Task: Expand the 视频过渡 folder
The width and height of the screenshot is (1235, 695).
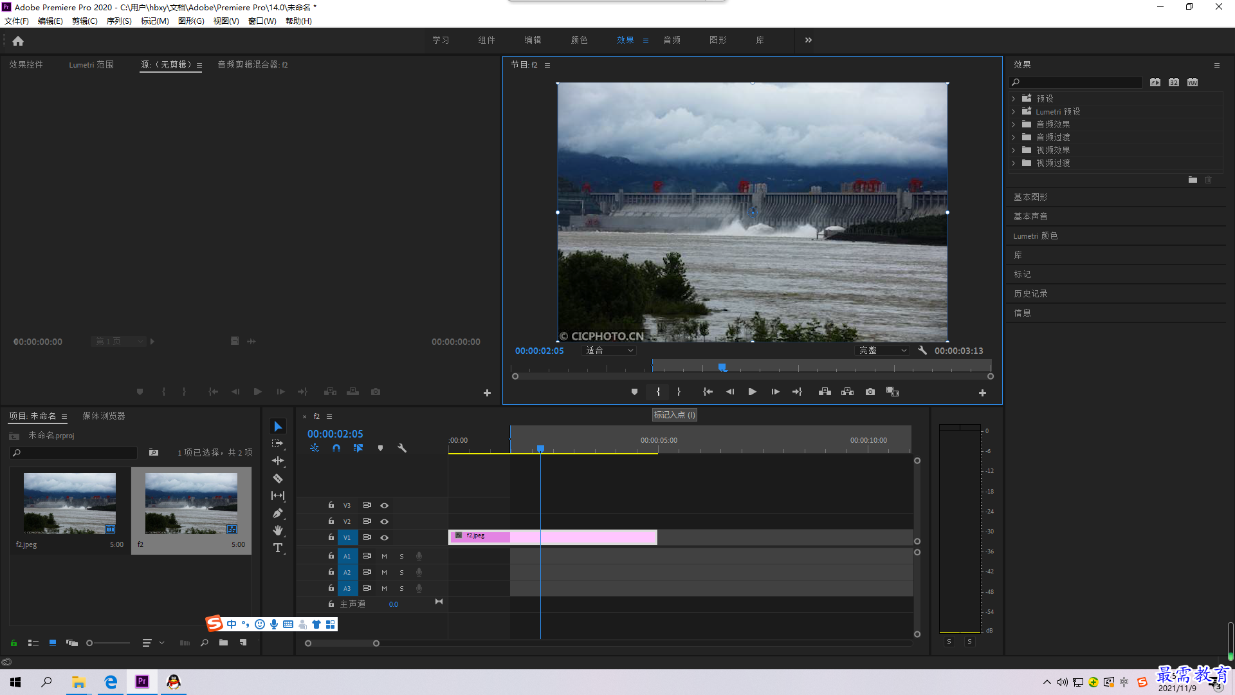Action: point(1014,163)
